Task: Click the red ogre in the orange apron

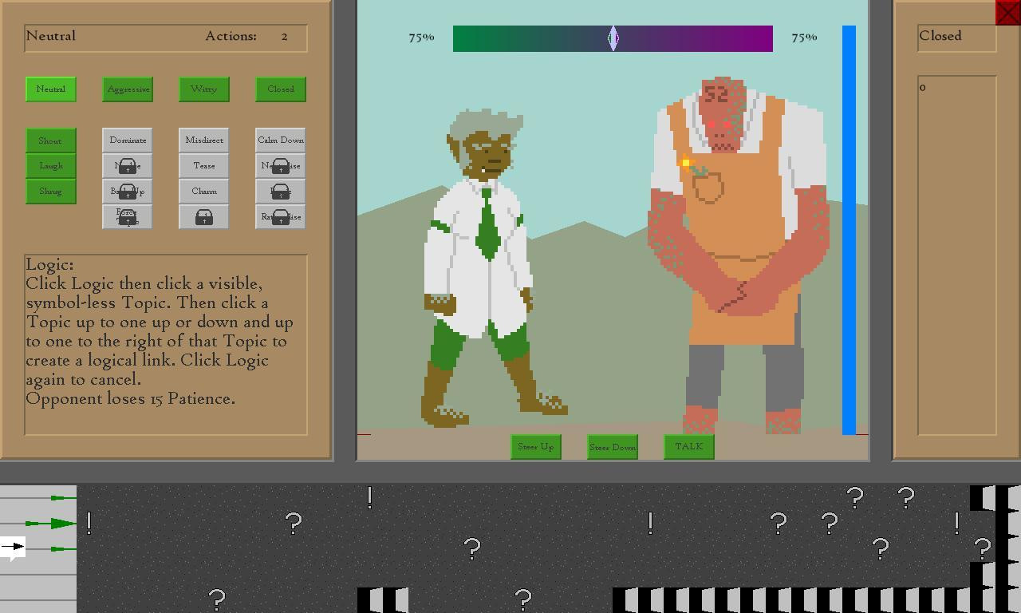Action: coord(738,255)
